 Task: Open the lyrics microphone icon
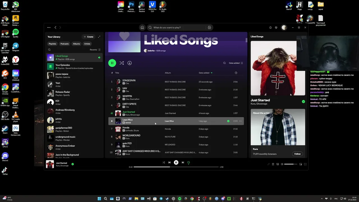click(x=268, y=164)
